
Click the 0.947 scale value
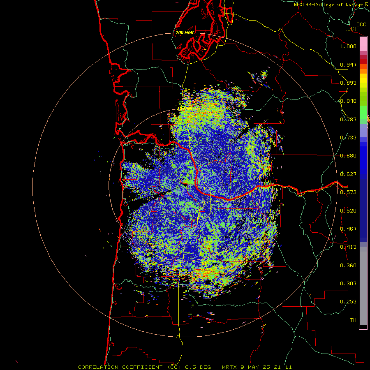[x=348, y=65]
